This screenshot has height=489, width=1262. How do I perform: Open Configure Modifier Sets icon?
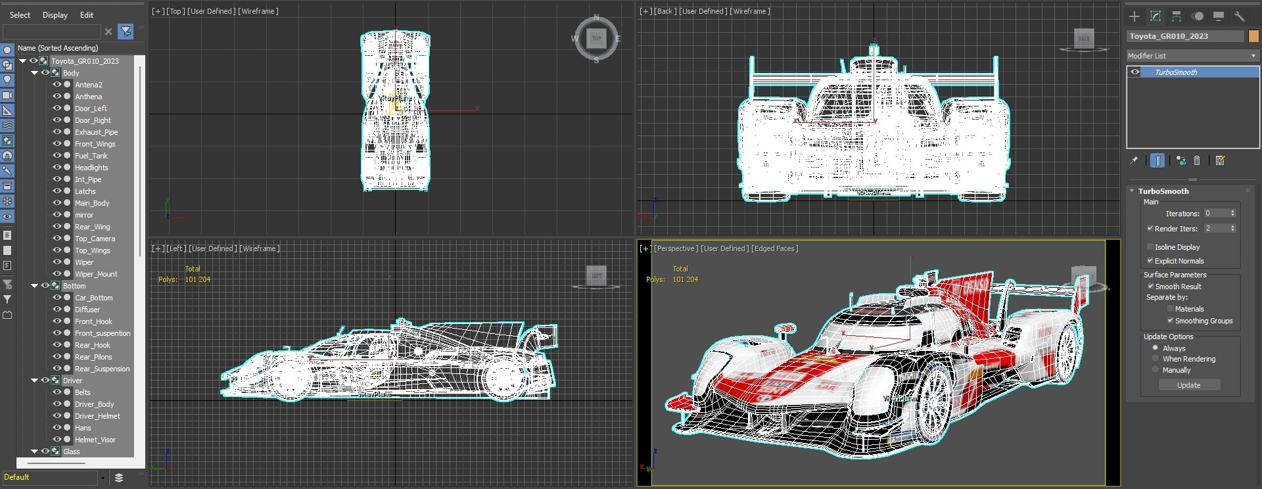(1221, 160)
